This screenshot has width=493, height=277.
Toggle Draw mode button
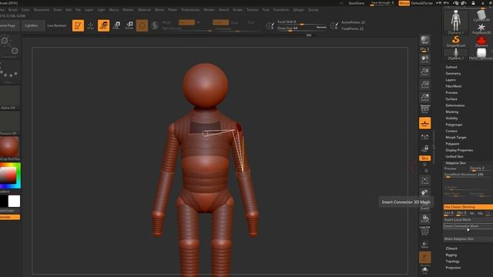click(x=91, y=25)
